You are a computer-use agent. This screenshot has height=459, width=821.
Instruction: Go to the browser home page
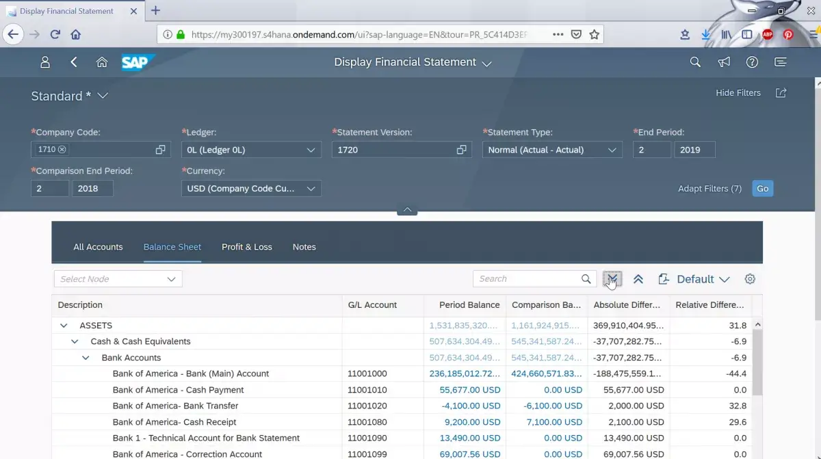(x=76, y=34)
